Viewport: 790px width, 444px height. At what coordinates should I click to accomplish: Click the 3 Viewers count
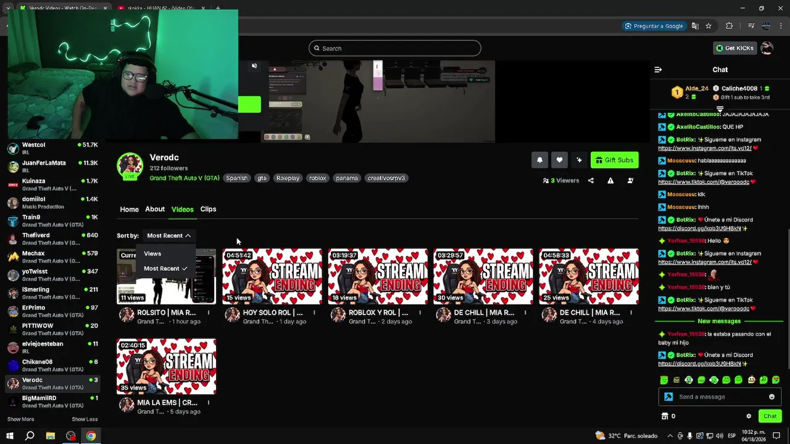click(561, 181)
